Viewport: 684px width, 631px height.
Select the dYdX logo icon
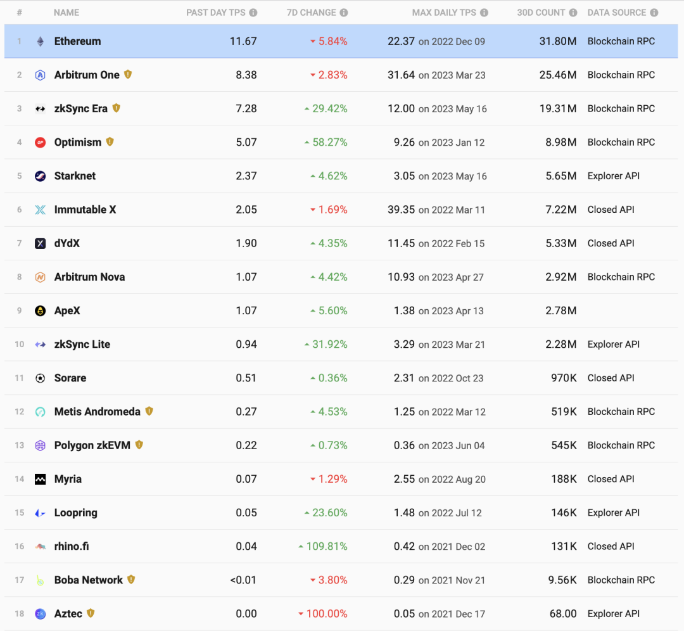click(39, 243)
